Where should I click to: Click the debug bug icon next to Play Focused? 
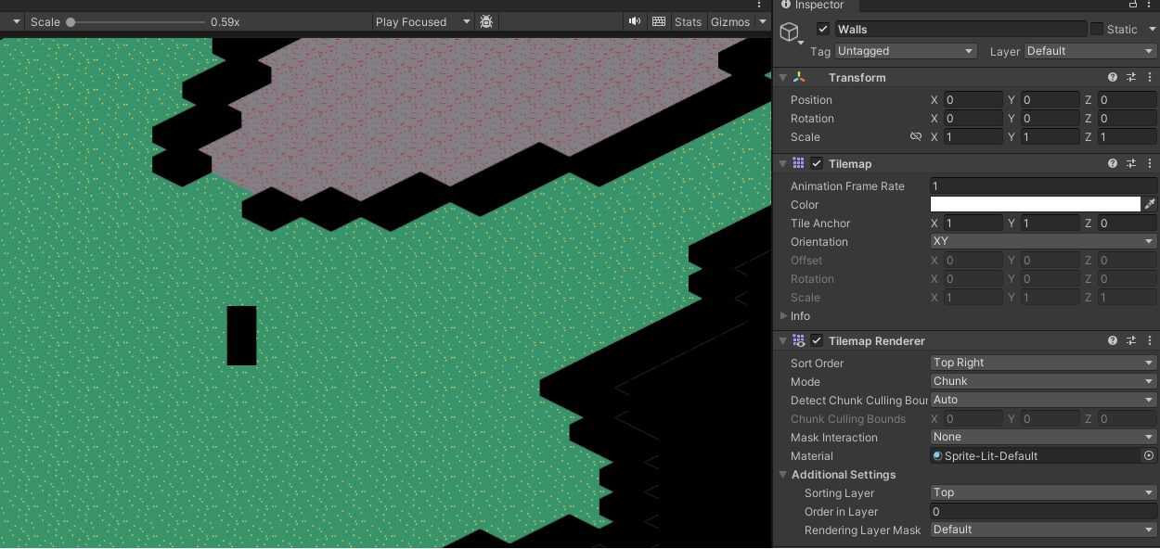pyautogui.click(x=486, y=21)
